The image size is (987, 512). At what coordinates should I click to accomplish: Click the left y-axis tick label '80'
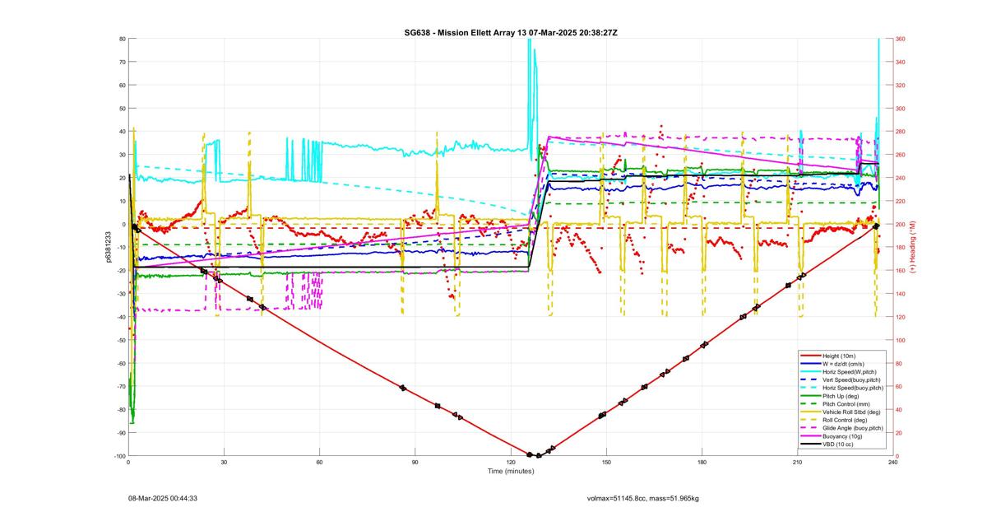[x=122, y=39]
